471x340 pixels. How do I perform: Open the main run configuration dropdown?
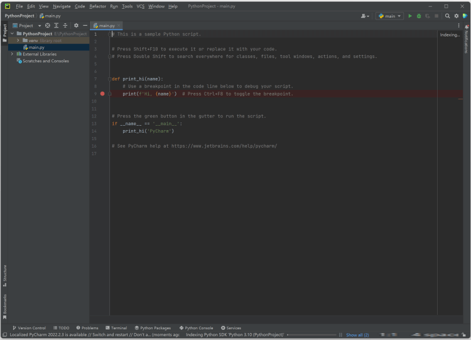click(389, 16)
